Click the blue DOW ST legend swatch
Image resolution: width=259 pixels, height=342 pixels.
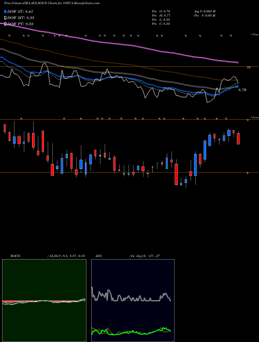(x=5, y=11)
